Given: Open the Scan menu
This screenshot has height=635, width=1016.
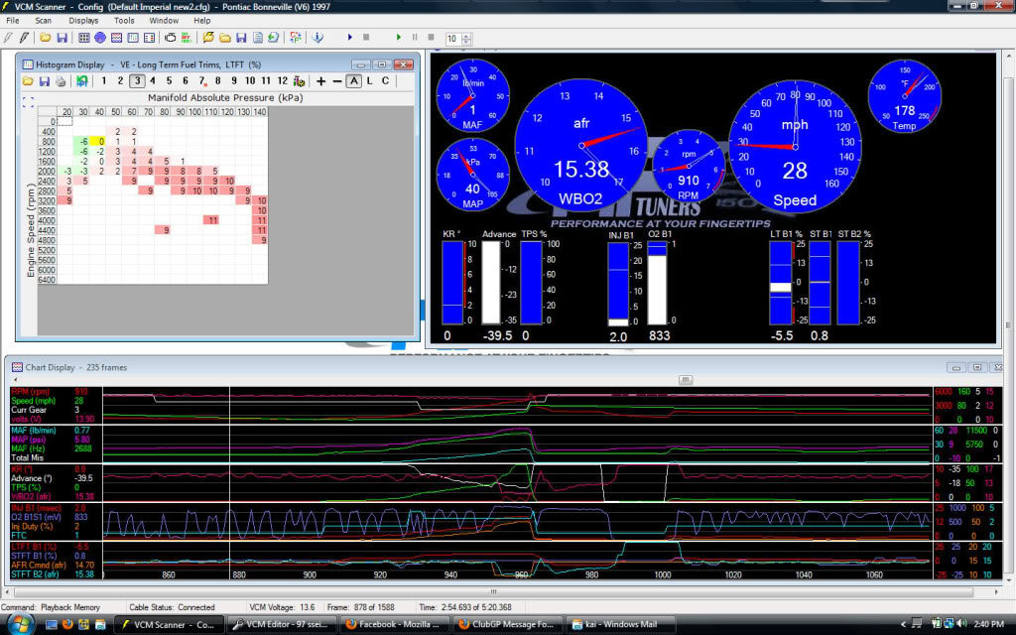Looking at the screenshot, I should 44,21.
